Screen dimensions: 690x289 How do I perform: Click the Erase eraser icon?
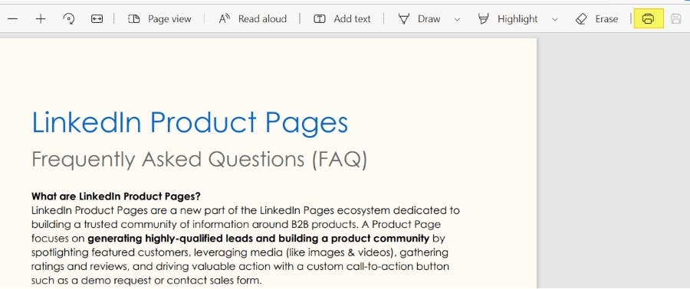pyautogui.click(x=581, y=19)
